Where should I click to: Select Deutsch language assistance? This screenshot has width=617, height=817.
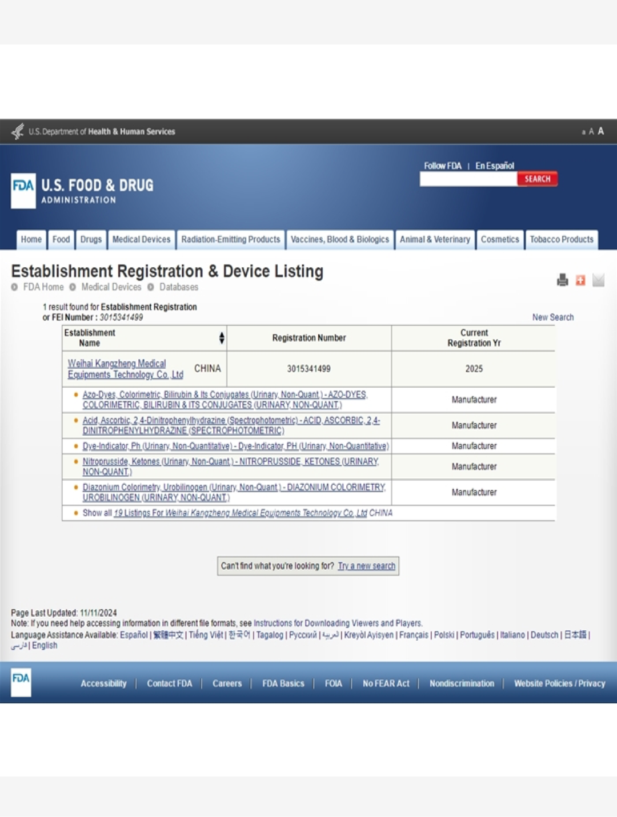pyautogui.click(x=544, y=635)
